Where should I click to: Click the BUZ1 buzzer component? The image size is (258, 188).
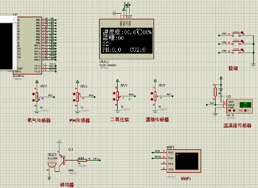pyautogui.click(x=52, y=164)
